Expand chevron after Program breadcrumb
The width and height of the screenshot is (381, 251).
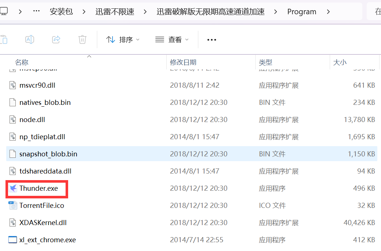pos(328,12)
